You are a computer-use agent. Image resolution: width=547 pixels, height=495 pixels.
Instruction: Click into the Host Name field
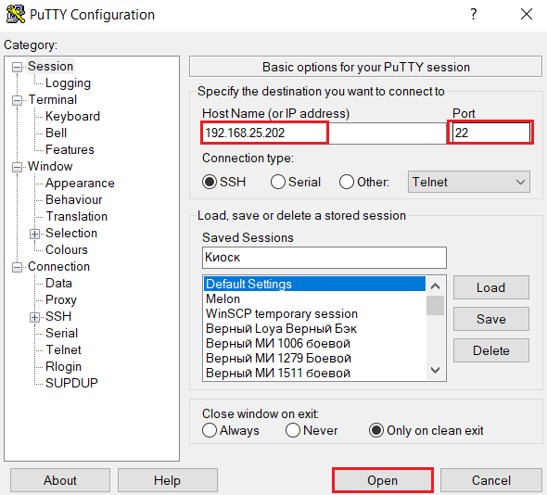(x=324, y=133)
